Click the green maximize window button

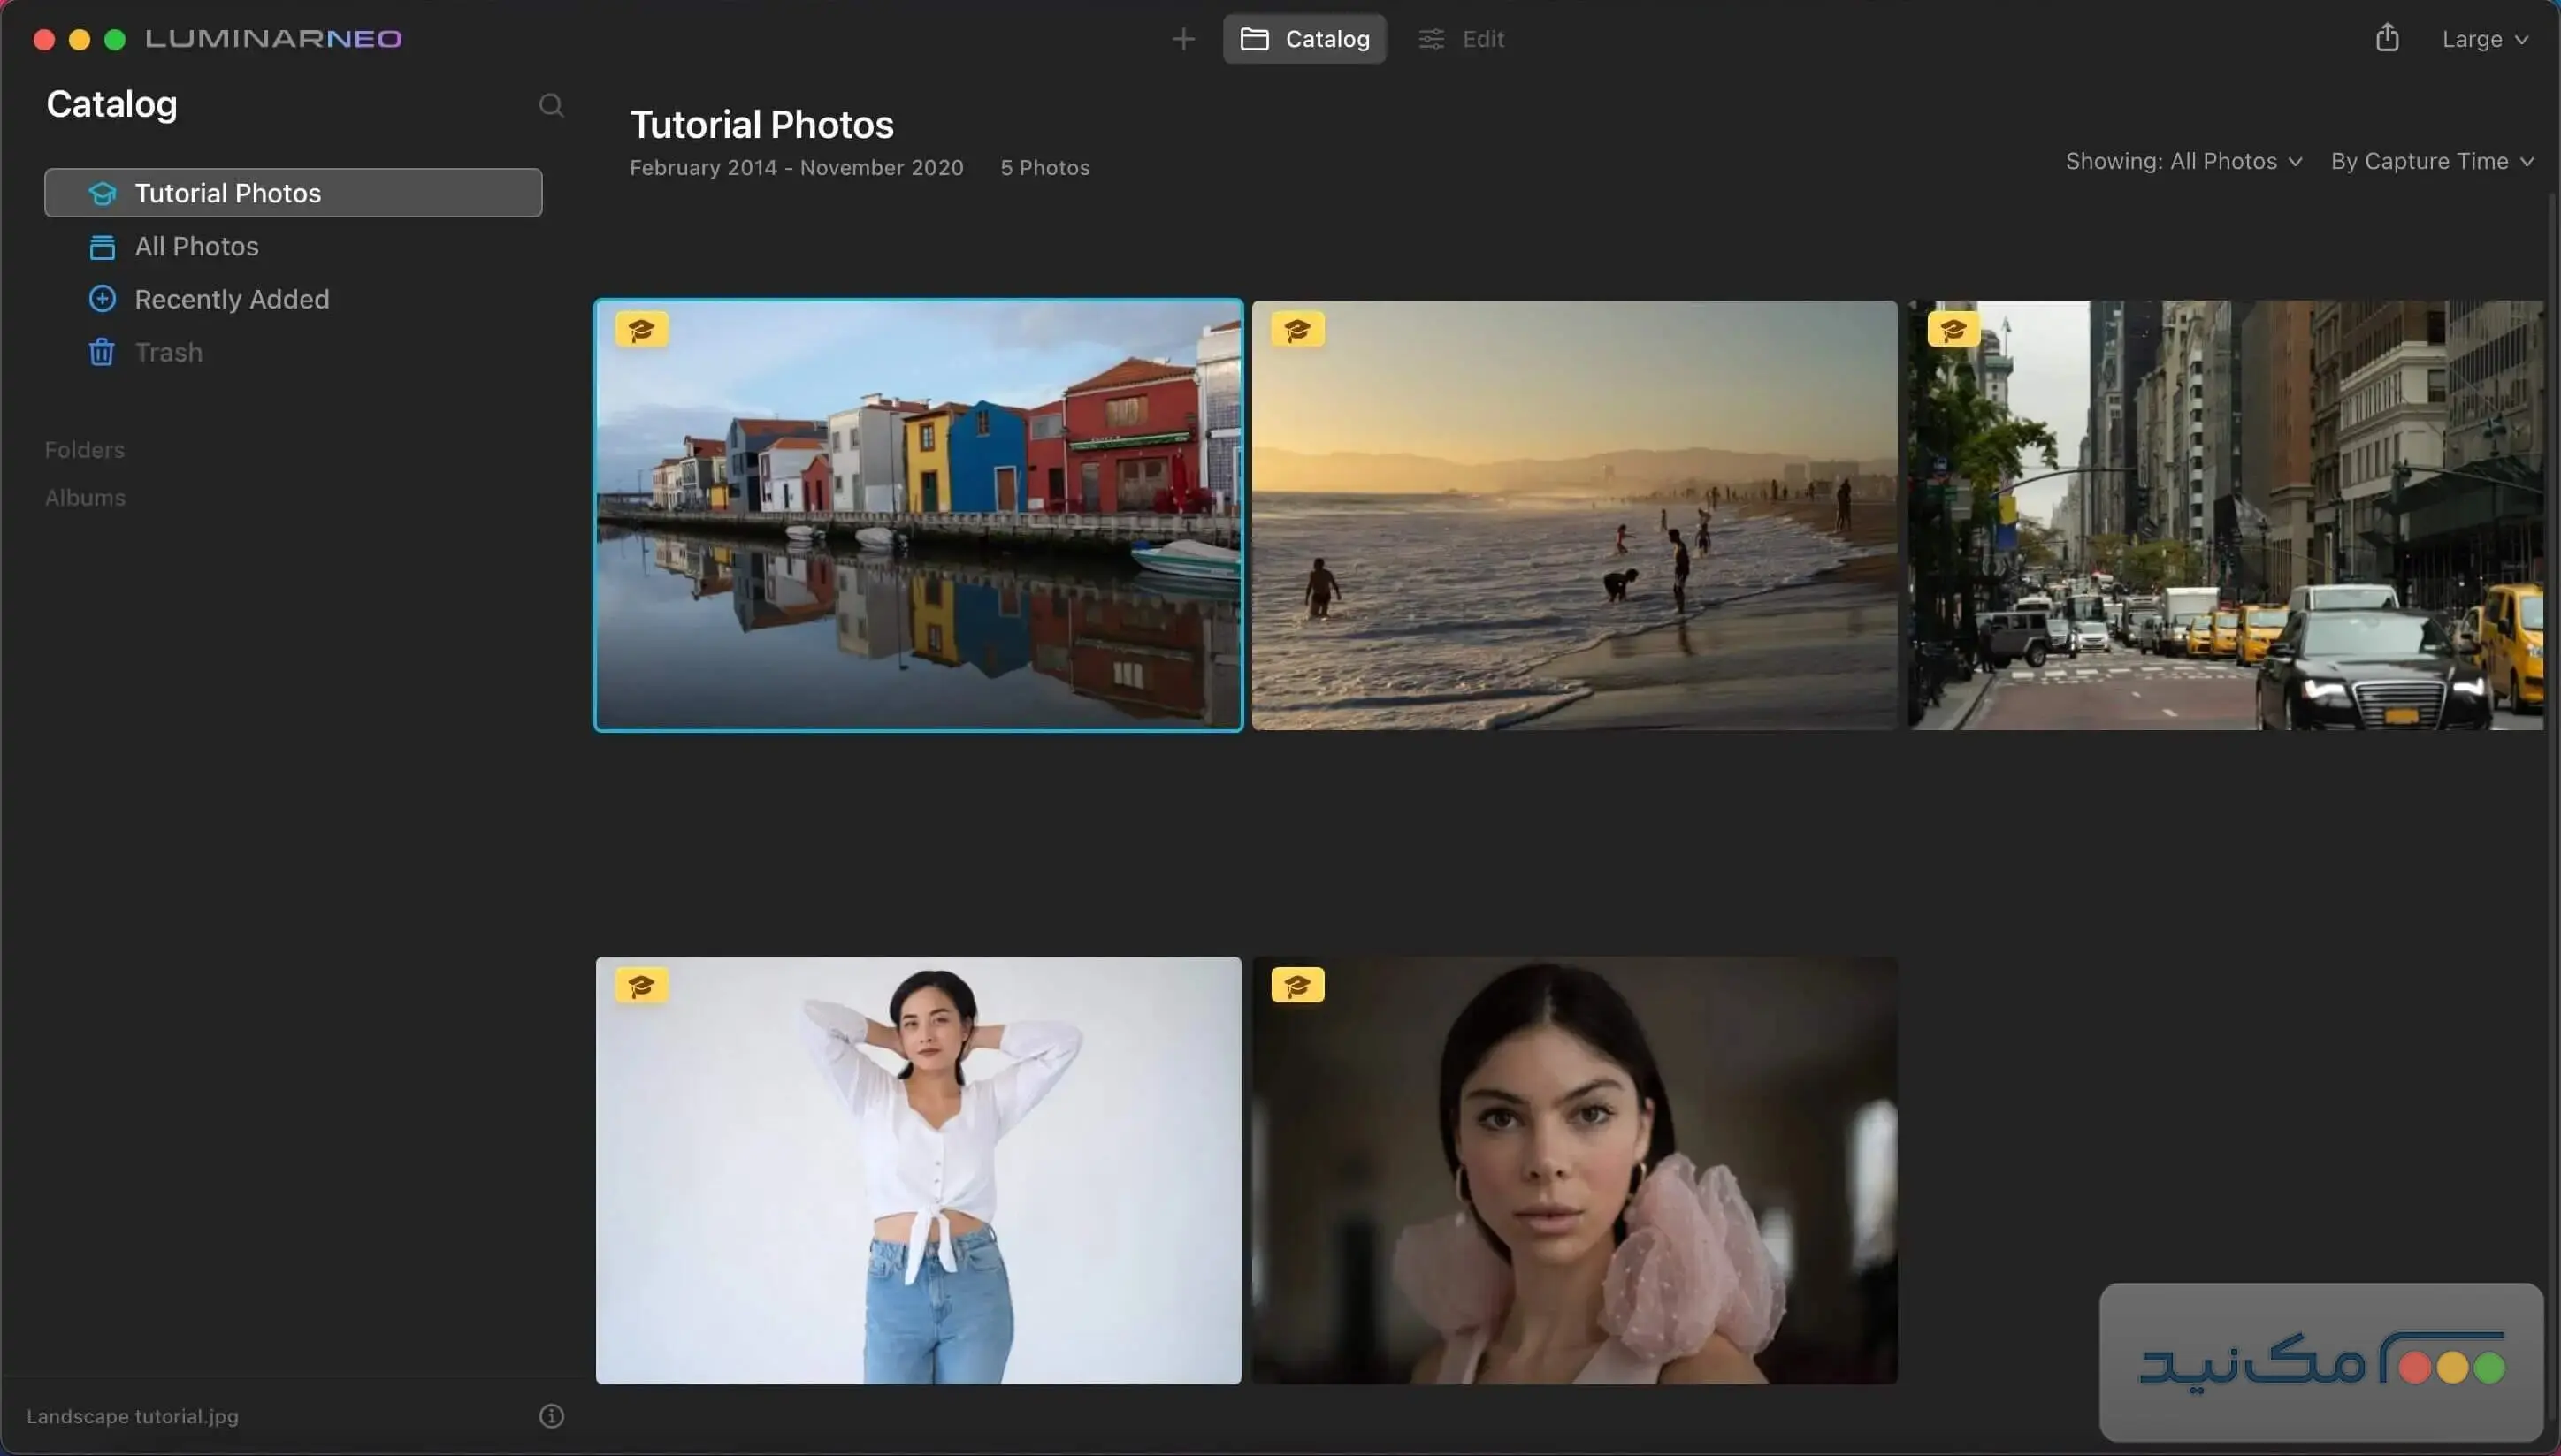pyautogui.click(x=115, y=40)
